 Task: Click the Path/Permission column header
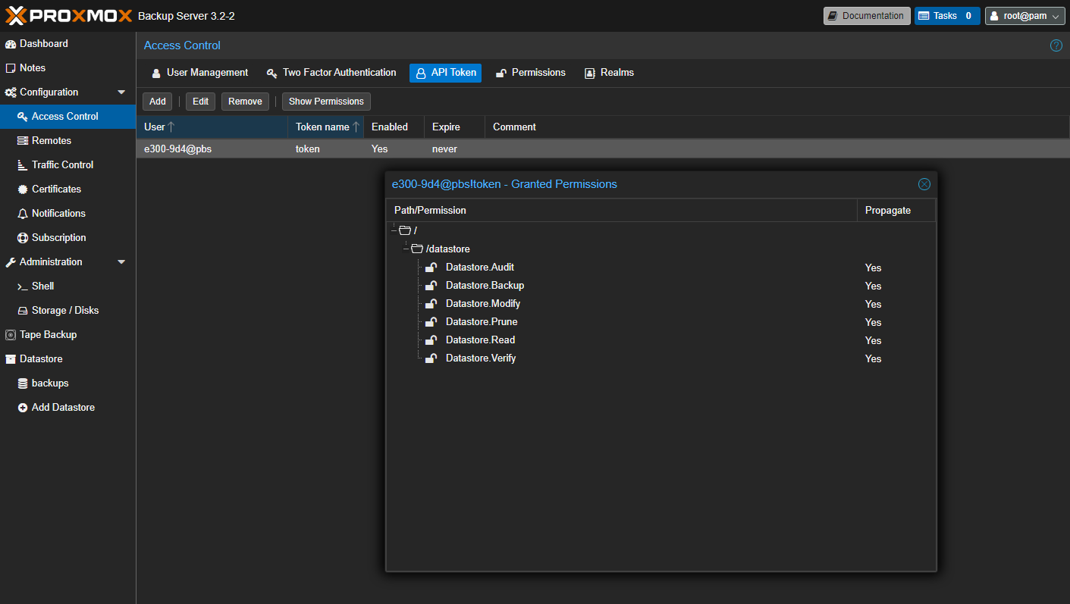[x=622, y=211]
